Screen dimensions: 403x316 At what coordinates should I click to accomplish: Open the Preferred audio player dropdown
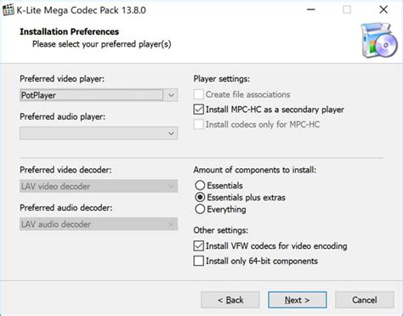coord(99,133)
